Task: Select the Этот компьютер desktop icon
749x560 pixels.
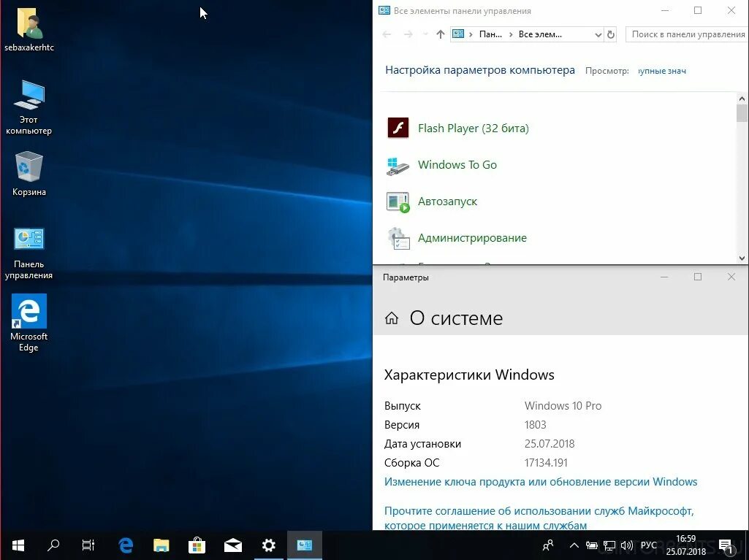Action: point(28,107)
